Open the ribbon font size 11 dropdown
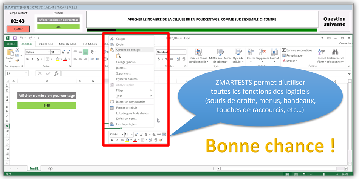 pyautogui.click(x=59, y=52)
